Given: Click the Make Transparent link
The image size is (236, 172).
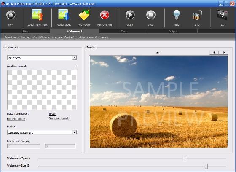Looking at the screenshot, I should click(x=18, y=114).
